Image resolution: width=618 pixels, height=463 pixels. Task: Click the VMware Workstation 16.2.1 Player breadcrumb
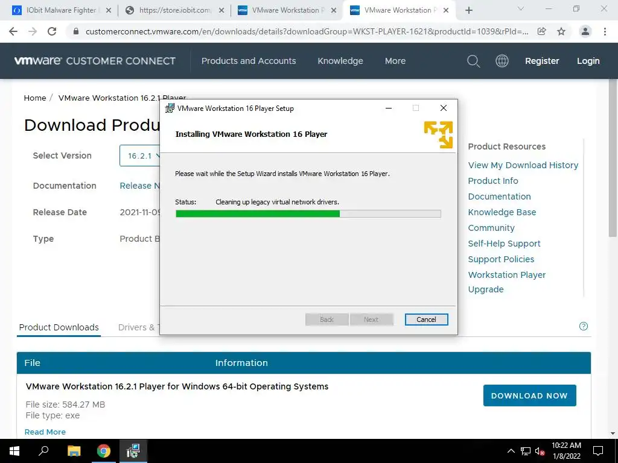click(122, 98)
